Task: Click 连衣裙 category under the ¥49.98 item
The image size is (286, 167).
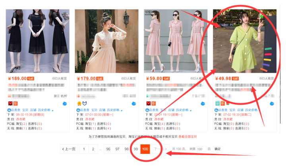Action: tap(228, 119)
